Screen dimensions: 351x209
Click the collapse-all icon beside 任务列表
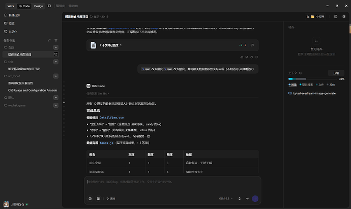[49, 41]
